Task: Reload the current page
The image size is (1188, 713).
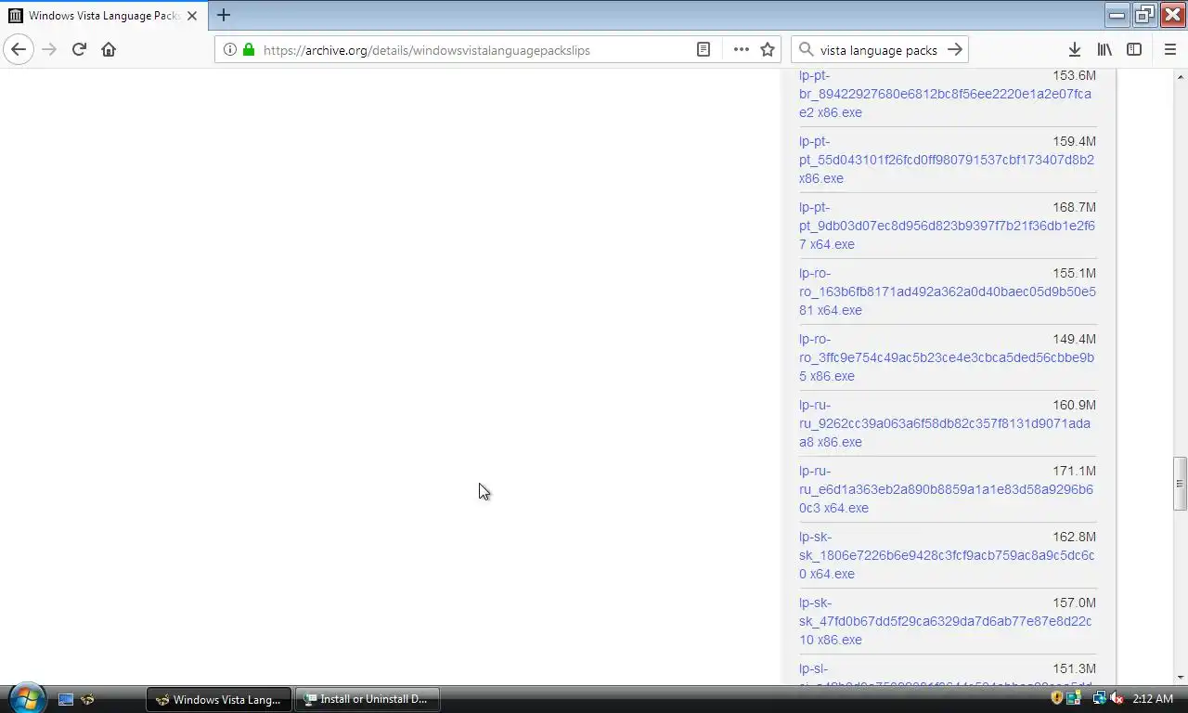Action: click(x=79, y=49)
